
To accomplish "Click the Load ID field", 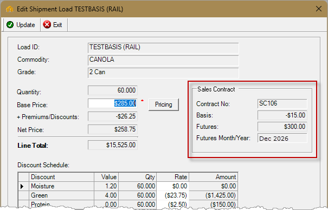I will pos(163,48).
